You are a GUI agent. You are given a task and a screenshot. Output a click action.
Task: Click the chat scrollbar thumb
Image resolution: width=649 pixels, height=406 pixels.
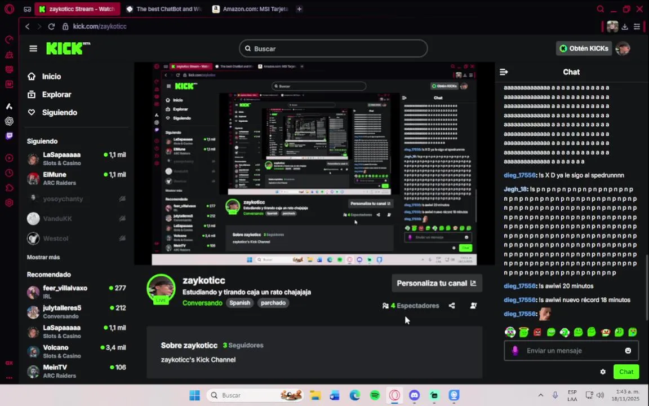click(x=647, y=287)
